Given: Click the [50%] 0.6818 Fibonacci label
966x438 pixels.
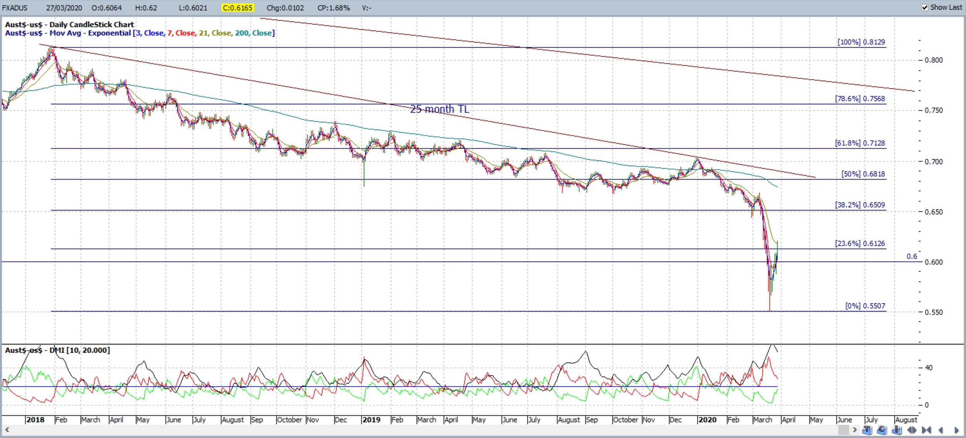Looking at the screenshot, I should (x=863, y=174).
